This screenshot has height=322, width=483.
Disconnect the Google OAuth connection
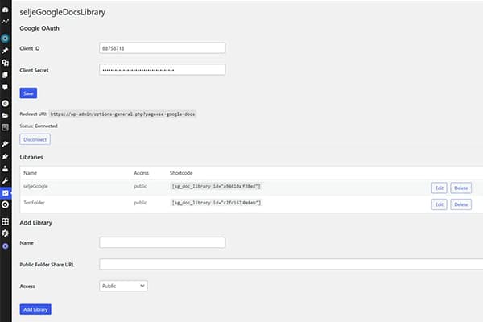click(35, 139)
